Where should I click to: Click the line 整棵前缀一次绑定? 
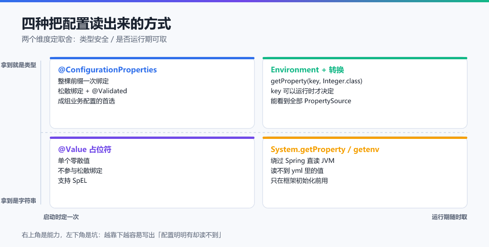[x=83, y=81]
